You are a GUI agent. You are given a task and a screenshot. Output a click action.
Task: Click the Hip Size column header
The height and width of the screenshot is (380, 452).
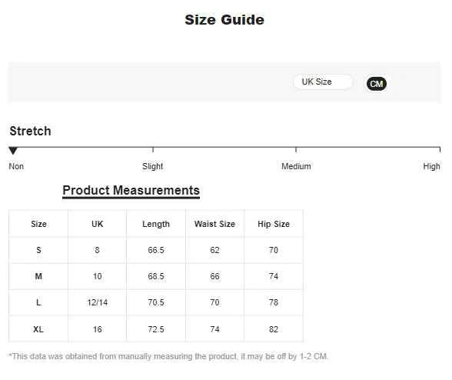point(274,224)
